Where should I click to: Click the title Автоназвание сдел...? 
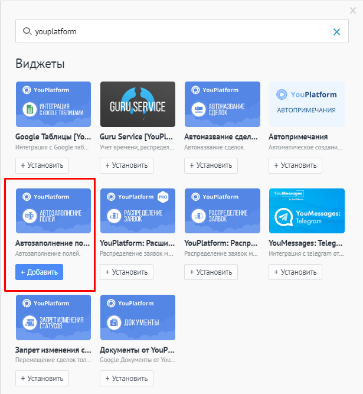pyautogui.click(x=221, y=136)
